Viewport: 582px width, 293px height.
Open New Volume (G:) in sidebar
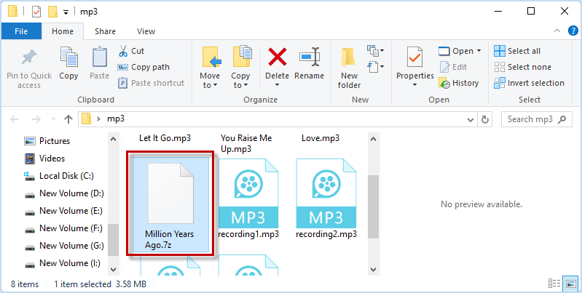pyautogui.click(x=64, y=246)
